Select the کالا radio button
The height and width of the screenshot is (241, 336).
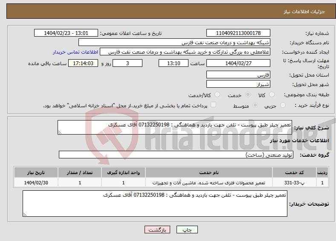[x=272, y=95]
